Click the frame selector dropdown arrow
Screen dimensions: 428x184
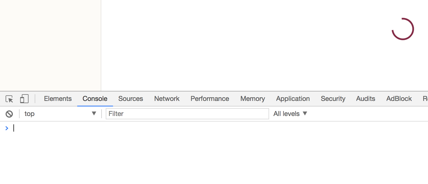click(94, 113)
